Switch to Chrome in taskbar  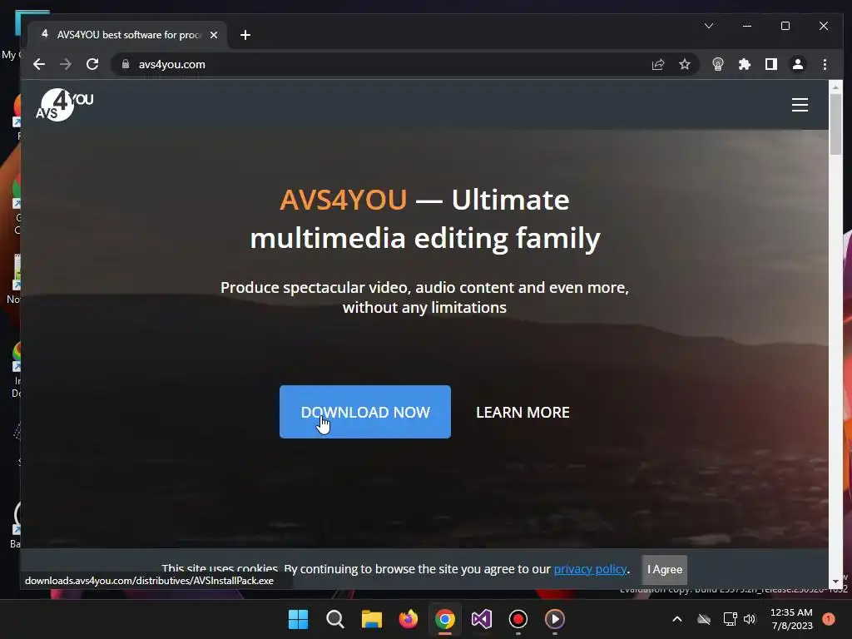point(444,619)
